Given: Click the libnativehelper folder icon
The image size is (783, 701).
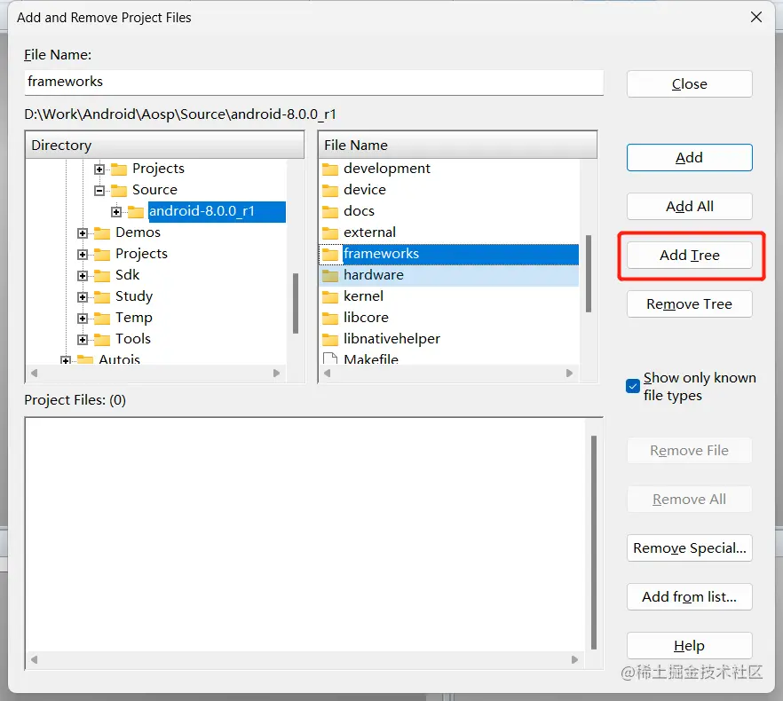Looking at the screenshot, I should pos(330,340).
